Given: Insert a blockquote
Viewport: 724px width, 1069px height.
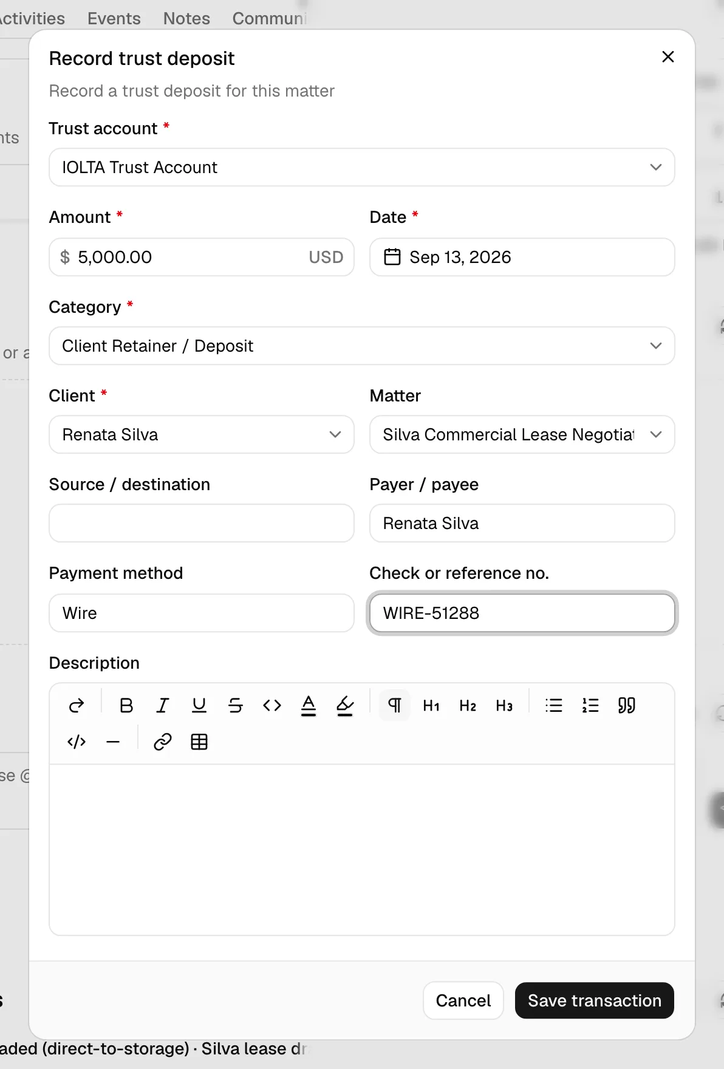Looking at the screenshot, I should [627, 705].
